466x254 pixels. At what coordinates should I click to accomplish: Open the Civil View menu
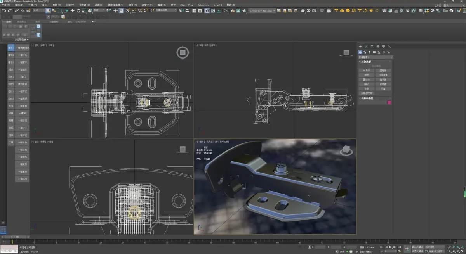(x=187, y=5)
